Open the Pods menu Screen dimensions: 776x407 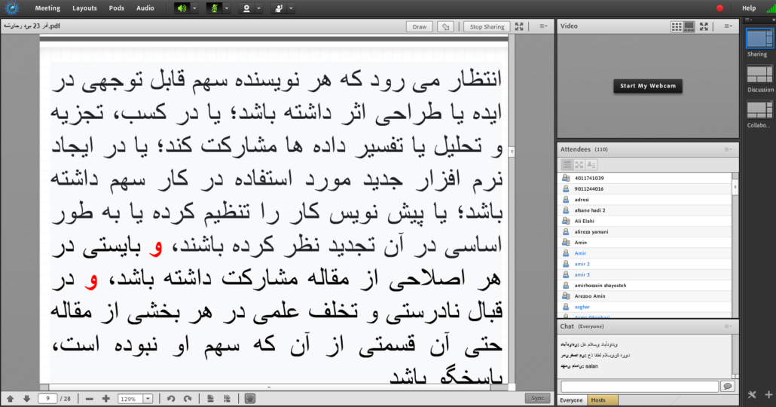click(x=117, y=8)
